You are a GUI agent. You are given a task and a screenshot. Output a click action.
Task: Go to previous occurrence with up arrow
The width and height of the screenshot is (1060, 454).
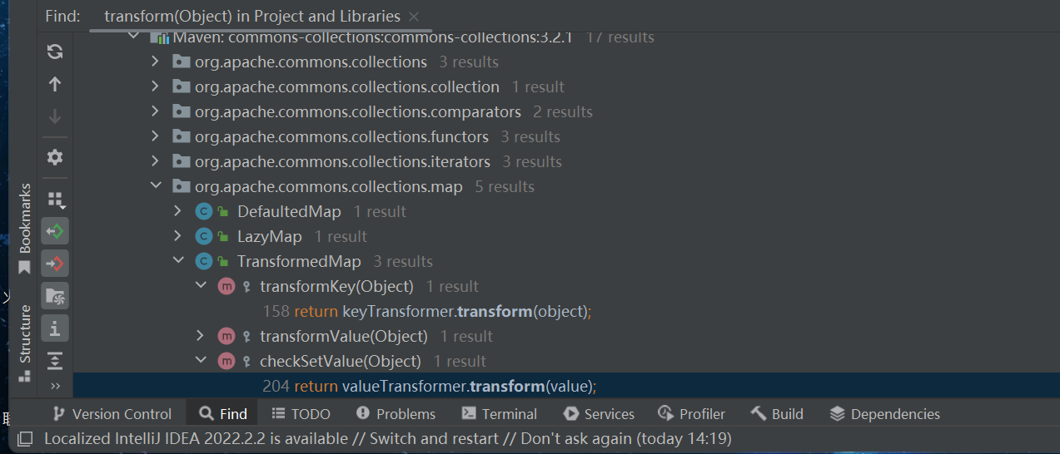tap(55, 84)
